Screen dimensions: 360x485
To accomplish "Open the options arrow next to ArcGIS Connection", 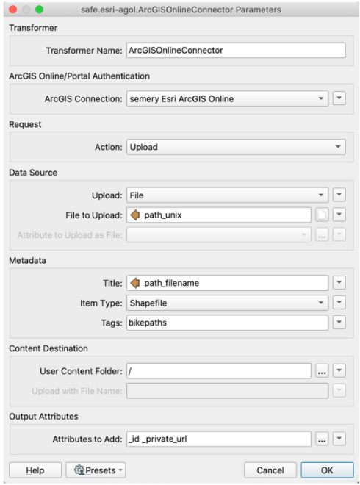I will pos(339,98).
